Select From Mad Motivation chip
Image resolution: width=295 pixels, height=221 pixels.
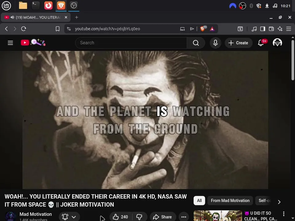tap(230, 200)
